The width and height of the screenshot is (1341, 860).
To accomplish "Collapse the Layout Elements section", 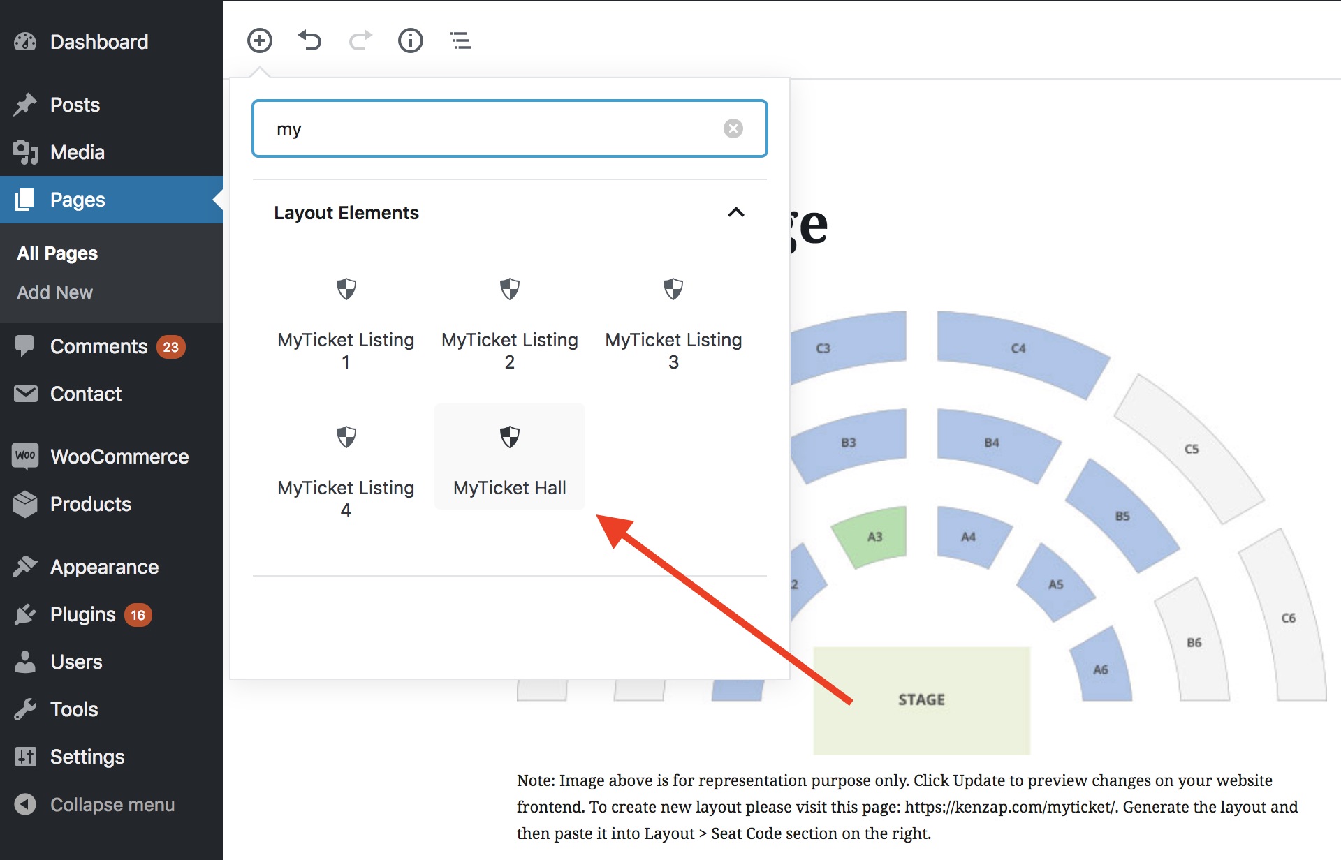I will pyautogui.click(x=737, y=213).
